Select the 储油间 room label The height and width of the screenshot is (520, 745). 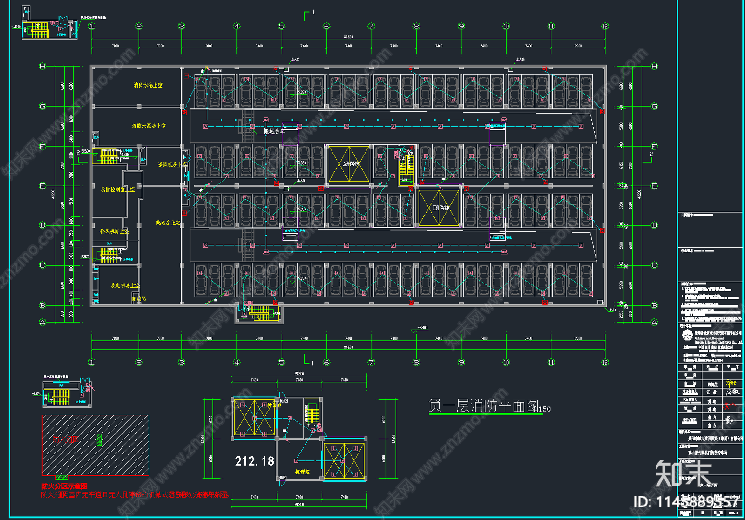point(139,299)
